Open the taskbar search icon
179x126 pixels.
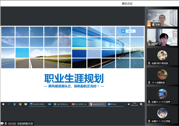click(x=9, y=104)
